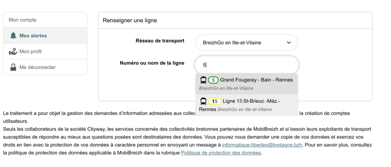Choose Grand Fougeray - Bain - Rennes suggestion

pos(247,84)
